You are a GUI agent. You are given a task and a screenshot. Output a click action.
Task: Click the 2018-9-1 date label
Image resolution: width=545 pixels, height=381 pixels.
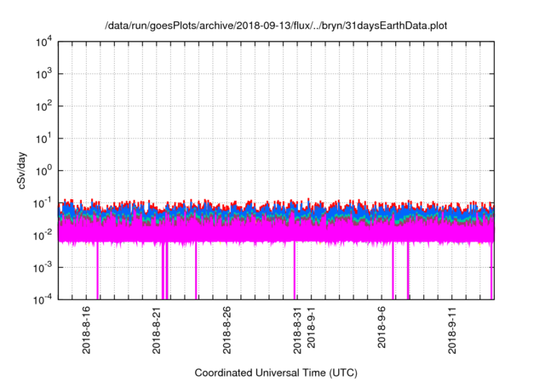pos(311,327)
